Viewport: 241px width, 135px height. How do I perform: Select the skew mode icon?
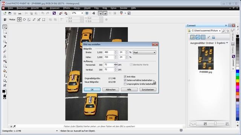(x=34, y=19)
